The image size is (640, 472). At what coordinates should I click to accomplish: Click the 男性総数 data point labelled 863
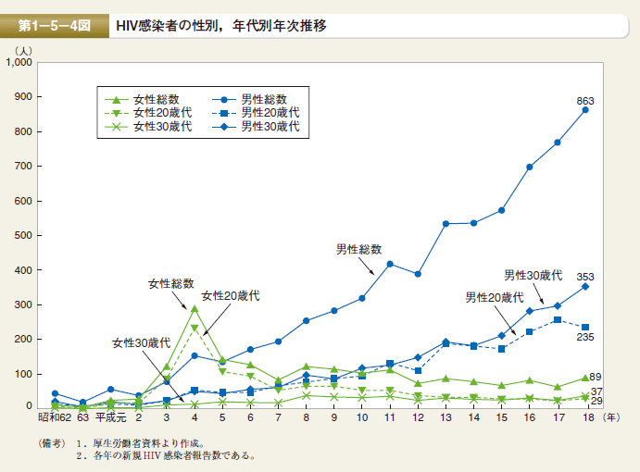(585, 110)
